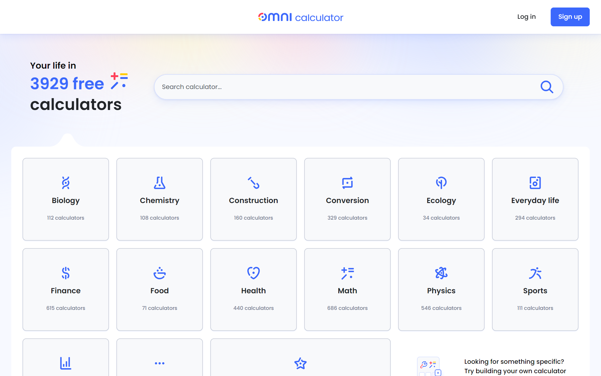Click the Health heart icon
601x376 pixels.
pos(254,273)
